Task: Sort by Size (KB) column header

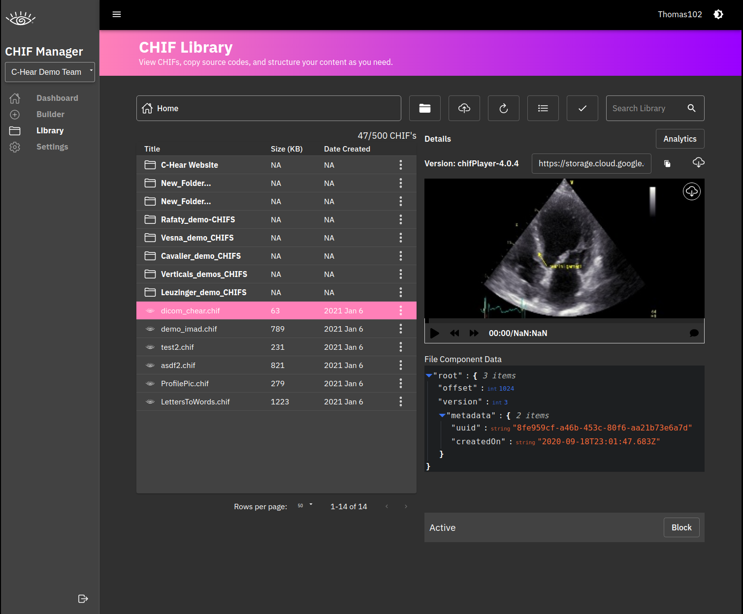Action: 287,149
